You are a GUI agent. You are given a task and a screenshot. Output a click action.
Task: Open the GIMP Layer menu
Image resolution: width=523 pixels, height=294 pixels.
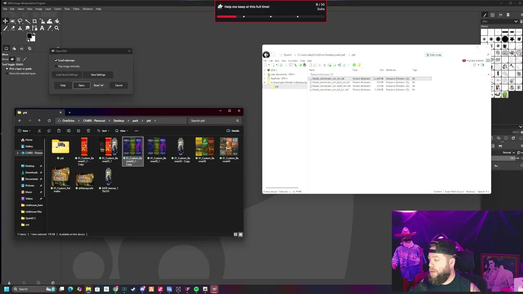(x=48, y=9)
